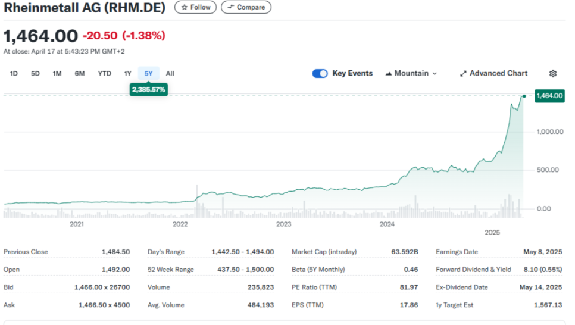Select the YTD time range tab
The image size is (575, 325).
[105, 73]
